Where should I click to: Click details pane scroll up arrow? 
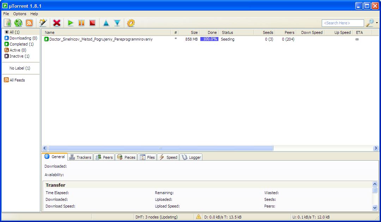coord(375,184)
